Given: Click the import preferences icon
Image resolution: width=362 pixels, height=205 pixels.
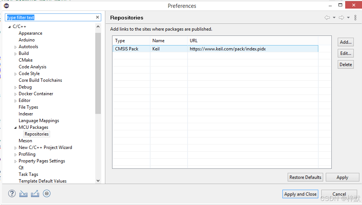Looking at the screenshot, I should click(23, 194).
